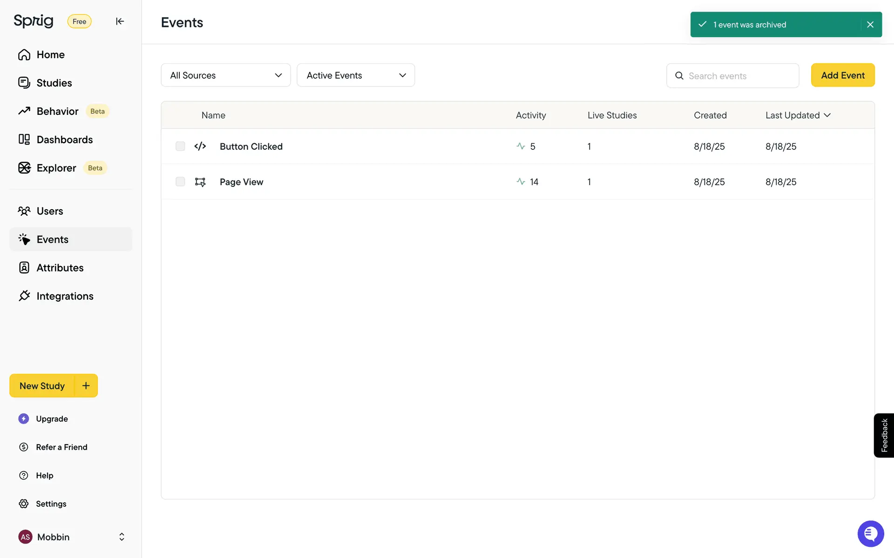Open Attributes from the sidebar menu
The image size is (894, 558).
(60, 268)
